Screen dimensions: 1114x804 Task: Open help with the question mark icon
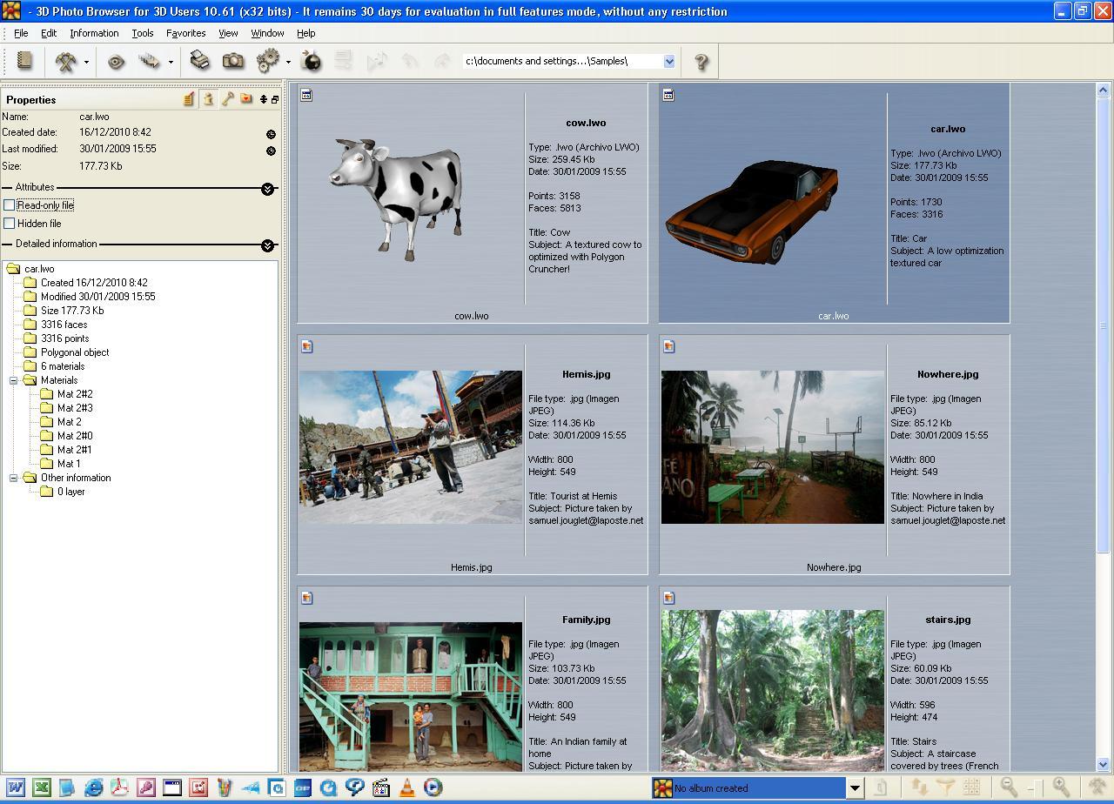(701, 61)
